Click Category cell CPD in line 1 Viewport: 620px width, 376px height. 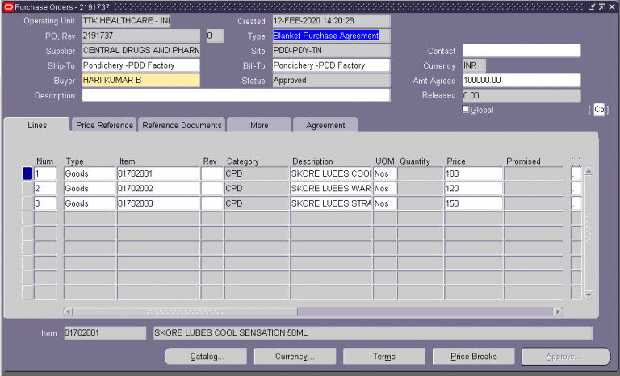pos(257,173)
